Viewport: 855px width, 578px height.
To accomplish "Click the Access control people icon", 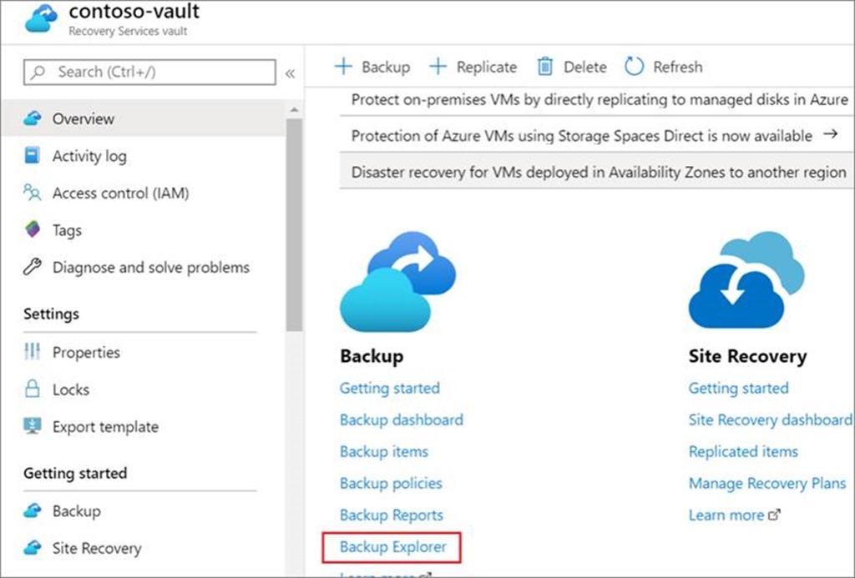I will (x=33, y=193).
